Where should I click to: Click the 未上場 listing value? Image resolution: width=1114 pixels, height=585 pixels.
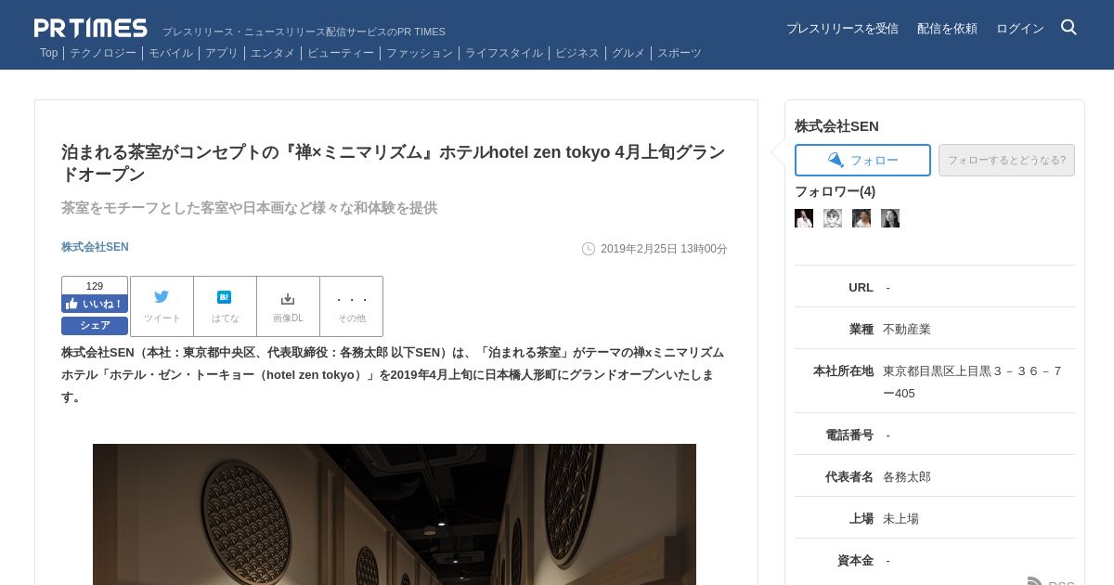[900, 518]
